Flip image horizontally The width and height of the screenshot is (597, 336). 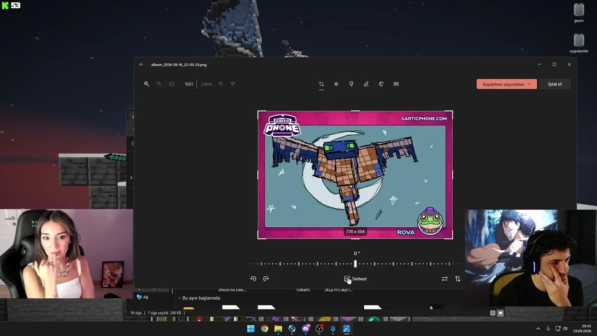point(444,279)
